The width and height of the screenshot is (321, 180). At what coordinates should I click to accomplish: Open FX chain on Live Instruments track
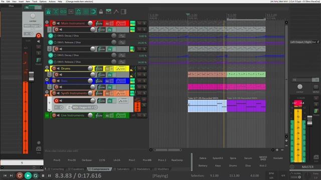[x=107, y=115]
